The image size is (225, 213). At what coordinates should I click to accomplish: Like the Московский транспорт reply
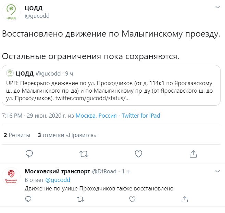(133, 199)
